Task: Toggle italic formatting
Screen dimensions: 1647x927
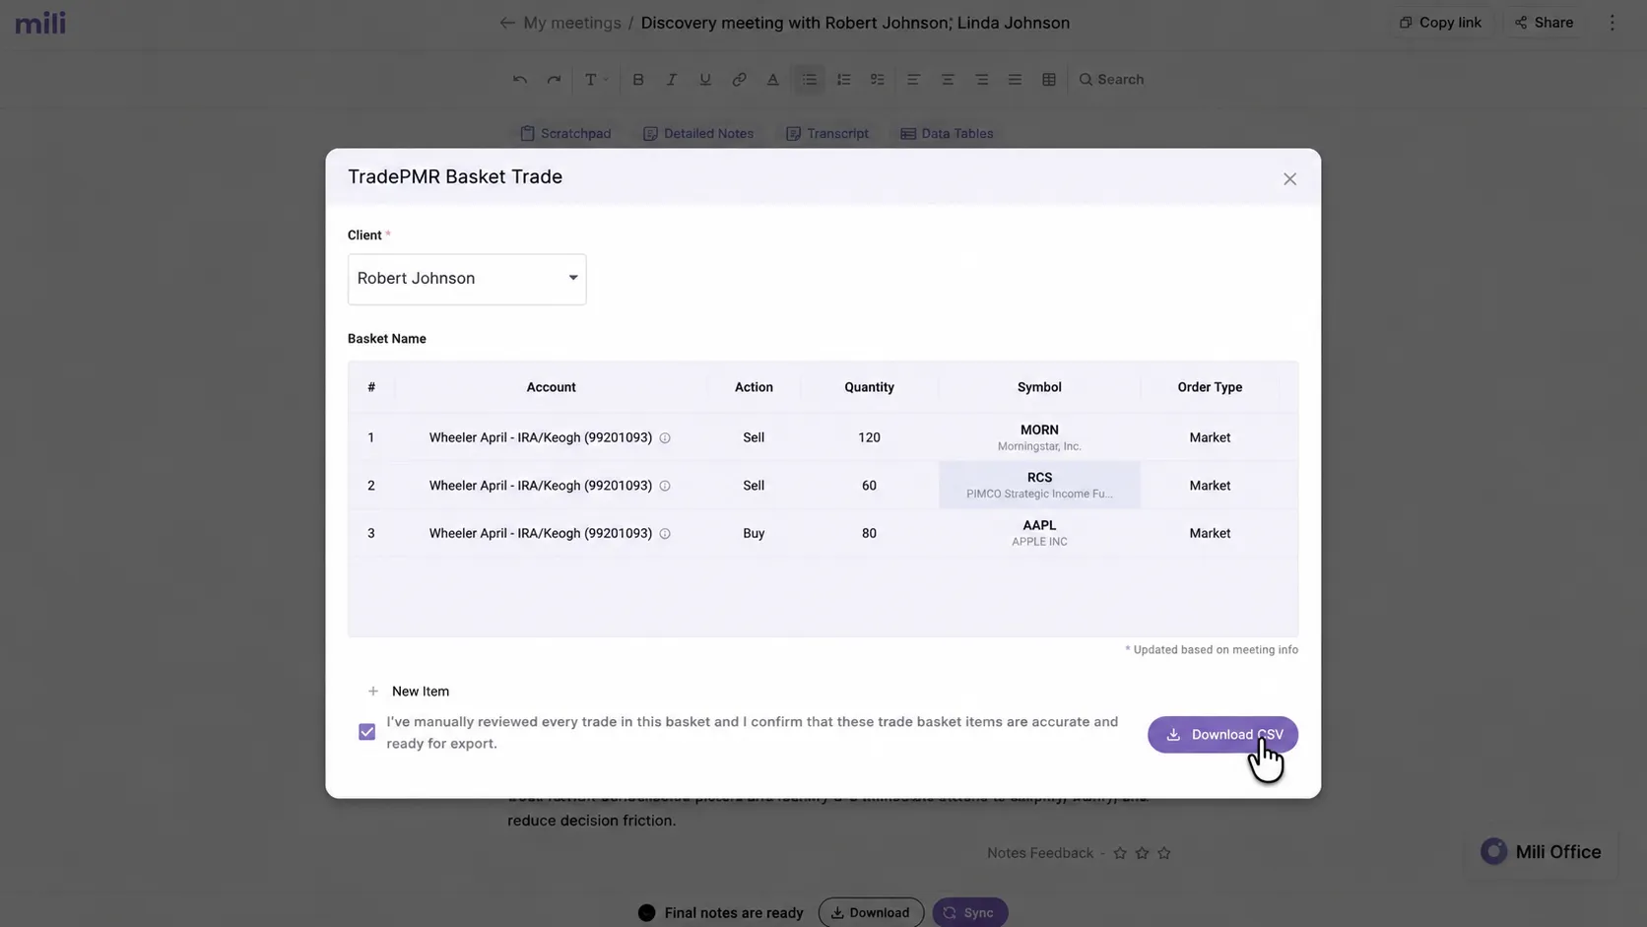Action: [672, 80]
